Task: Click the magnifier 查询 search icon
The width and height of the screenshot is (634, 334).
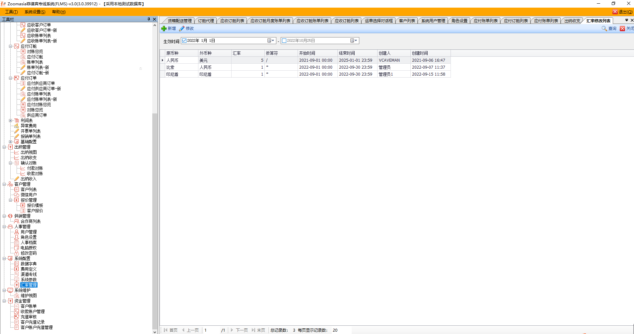Action: [604, 29]
